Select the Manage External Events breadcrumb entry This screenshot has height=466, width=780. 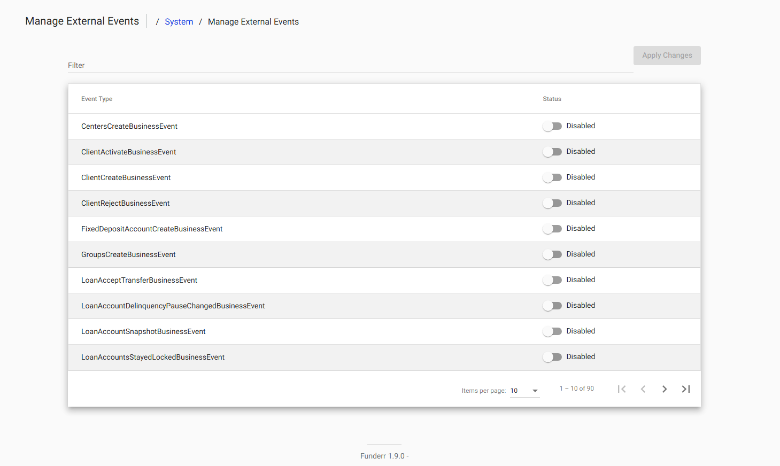(253, 21)
